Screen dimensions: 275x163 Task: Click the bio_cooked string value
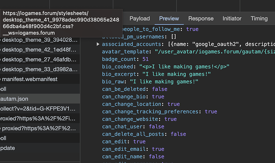[184, 67]
